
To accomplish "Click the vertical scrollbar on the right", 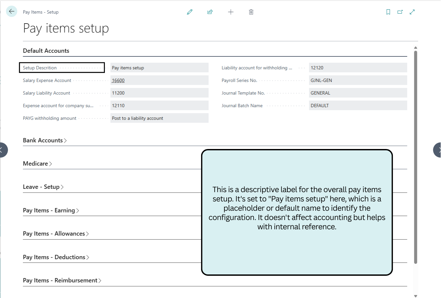I will pos(415,156).
